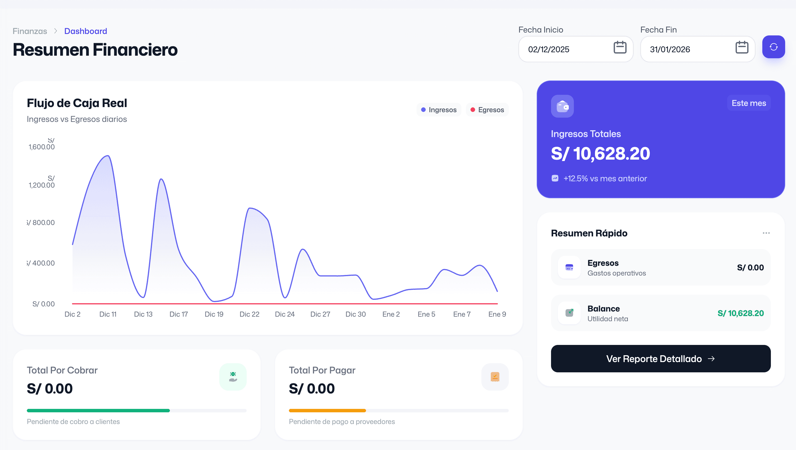Select the Dashboard breadcrumb item
796x450 pixels.
click(86, 31)
